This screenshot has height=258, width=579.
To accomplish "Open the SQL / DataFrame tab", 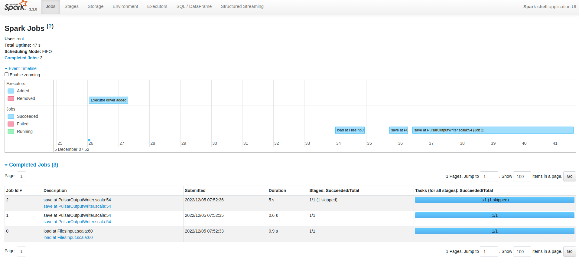I will coord(194,6).
